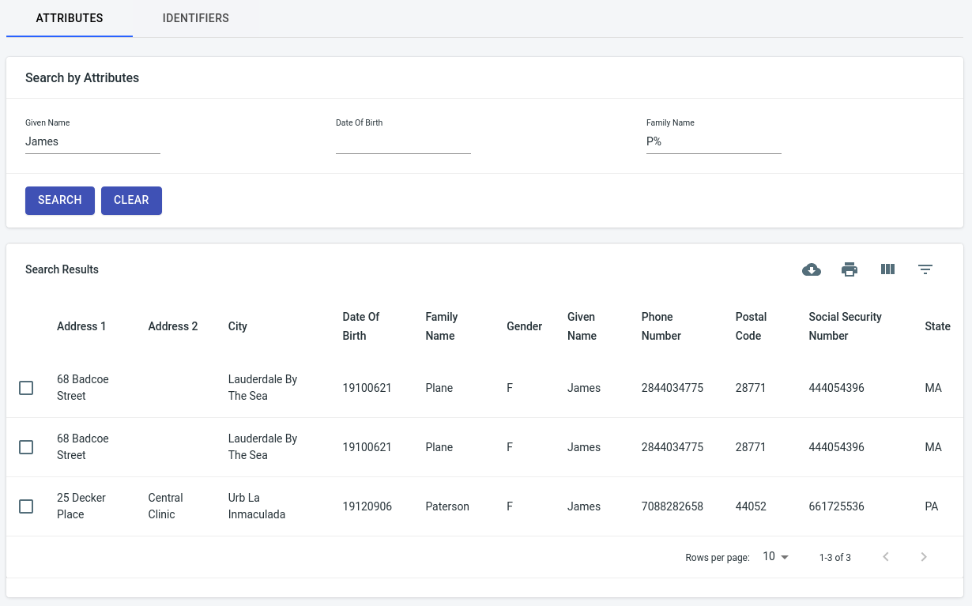Image resolution: width=972 pixels, height=606 pixels.
Task: Sort by City column header
Action: pyautogui.click(x=238, y=326)
